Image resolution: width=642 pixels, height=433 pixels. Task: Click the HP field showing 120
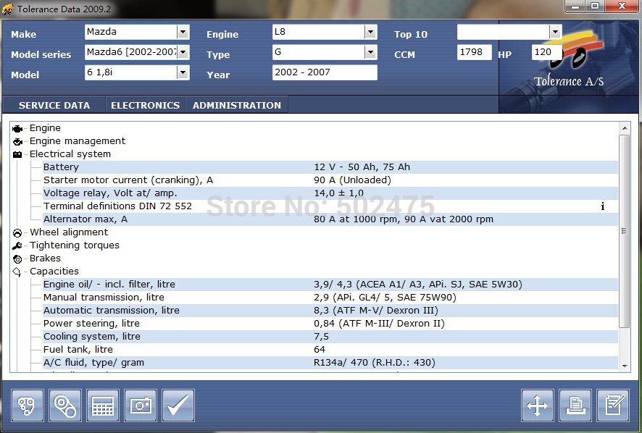tap(546, 52)
